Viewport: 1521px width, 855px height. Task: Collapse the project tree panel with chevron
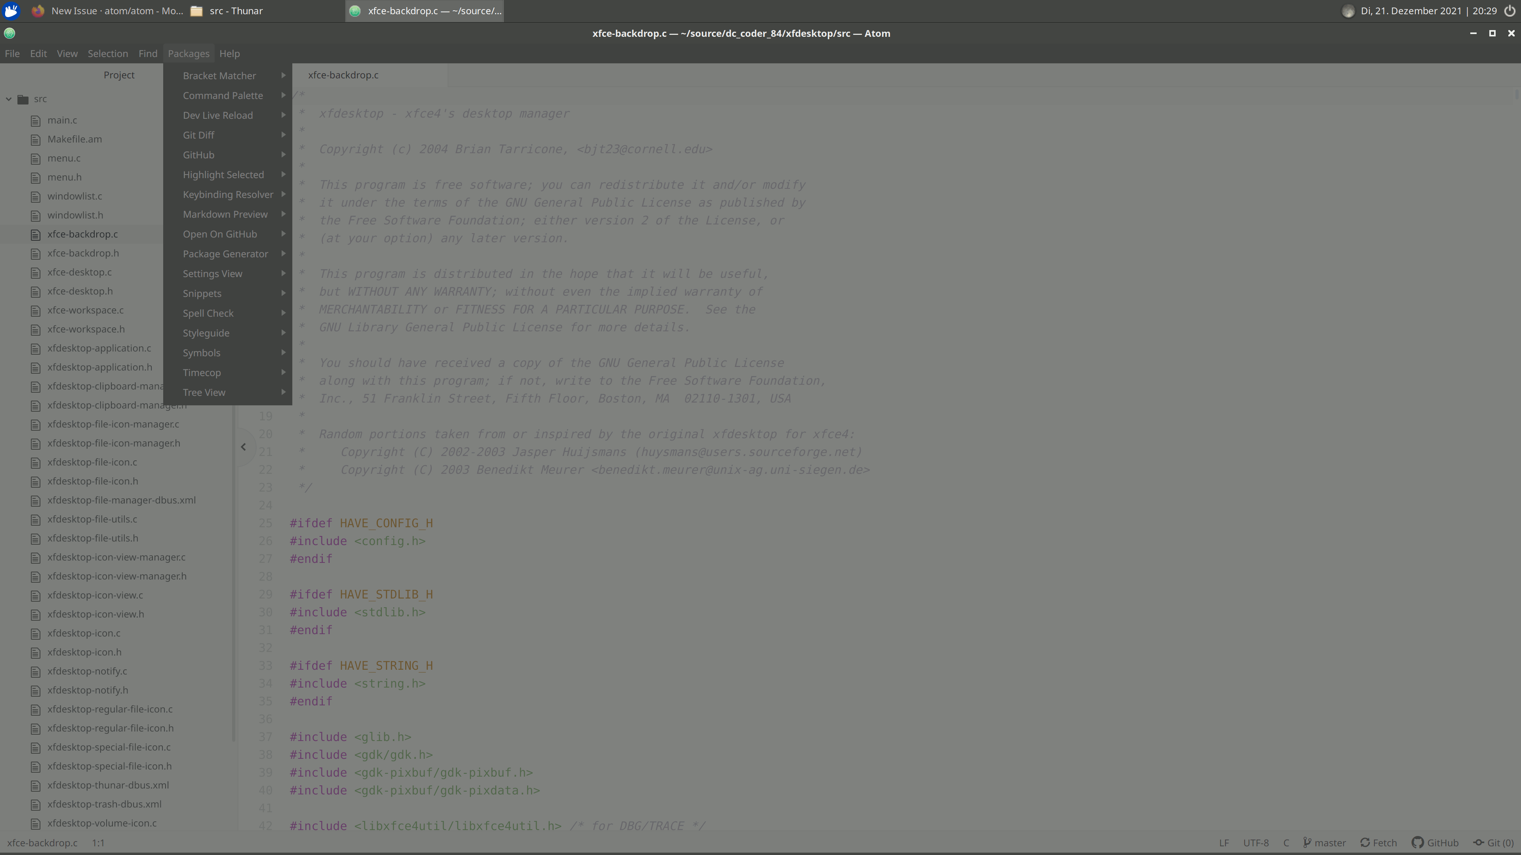click(x=243, y=446)
